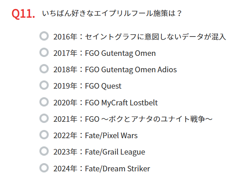Click the question text 'いちばん好きなエイプリルフール施策は？'
The width and height of the screenshot is (251, 184).
point(112,13)
